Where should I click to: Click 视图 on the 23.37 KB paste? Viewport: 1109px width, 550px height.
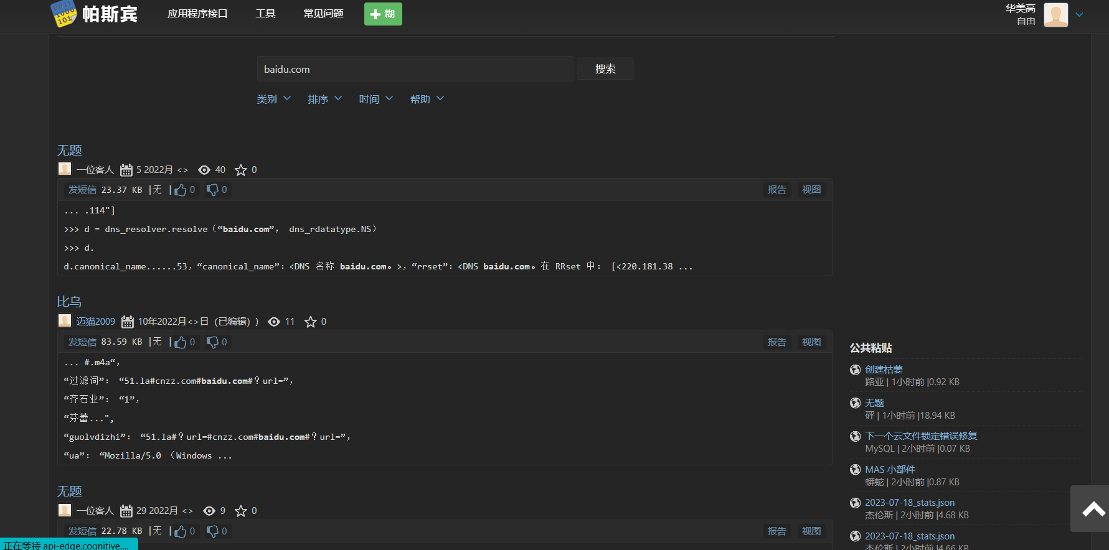(x=811, y=190)
